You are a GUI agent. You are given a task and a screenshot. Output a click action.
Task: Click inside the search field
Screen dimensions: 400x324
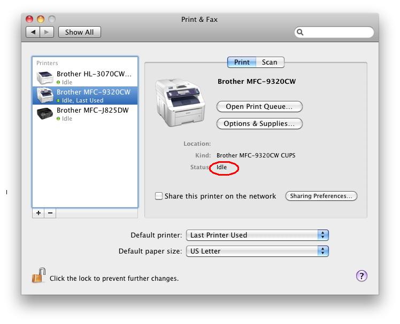pyautogui.click(x=337, y=33)
